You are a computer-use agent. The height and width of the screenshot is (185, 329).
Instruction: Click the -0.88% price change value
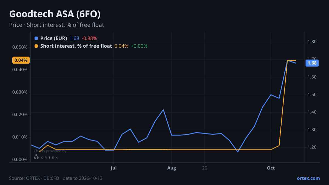(x=89, y=38)
